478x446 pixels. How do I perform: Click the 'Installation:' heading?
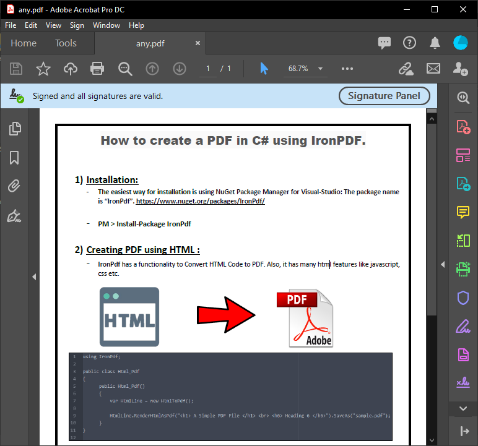[112, 180]
